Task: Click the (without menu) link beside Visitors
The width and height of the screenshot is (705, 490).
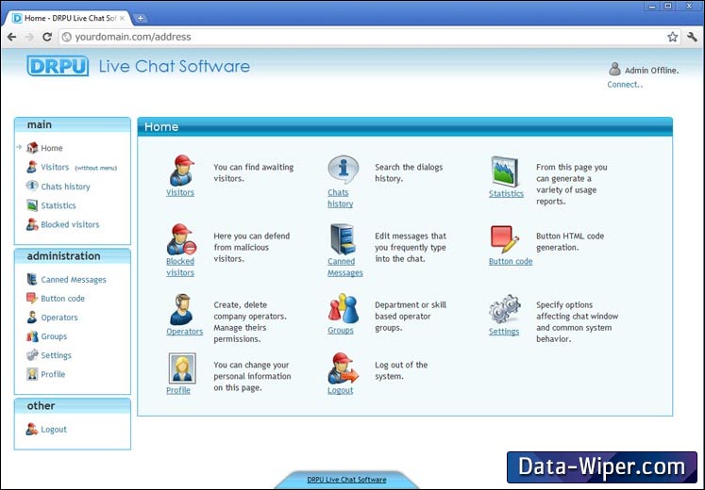Action: click(95, 168)
